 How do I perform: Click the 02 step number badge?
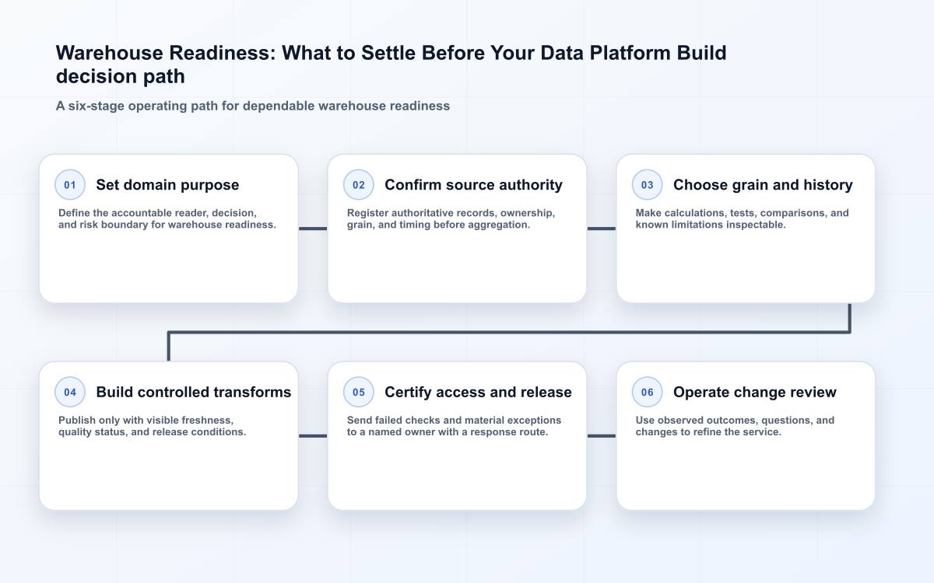tap(359, 185)
